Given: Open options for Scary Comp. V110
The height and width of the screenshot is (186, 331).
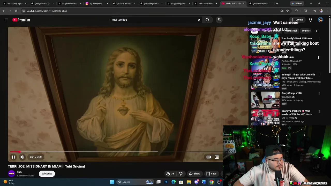Looking at the screenshot, I should (319, 94).
